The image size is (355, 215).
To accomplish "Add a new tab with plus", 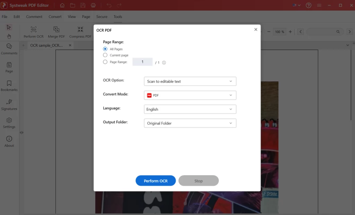I will click(x=23, y=45).
